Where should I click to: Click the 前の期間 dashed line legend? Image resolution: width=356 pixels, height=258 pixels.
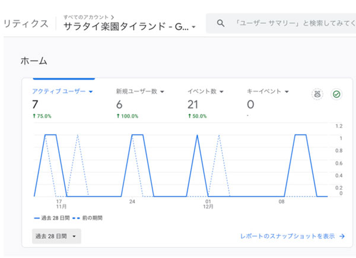click(87, 218)
